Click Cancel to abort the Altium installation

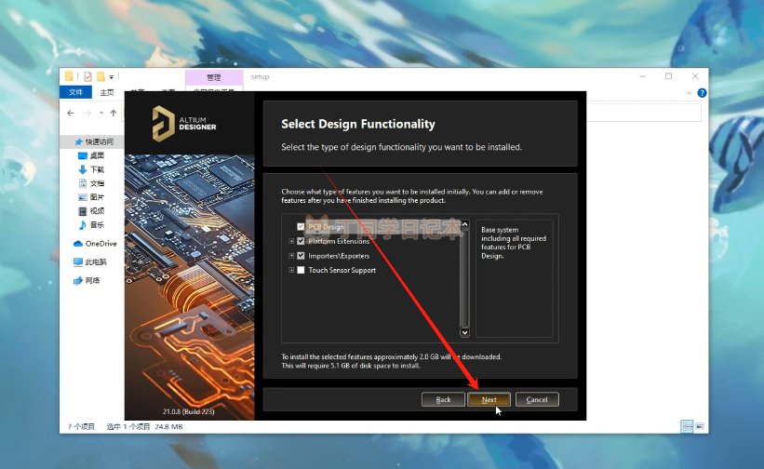537,399
